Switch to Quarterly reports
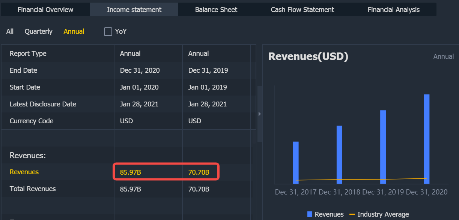This screenshot has width=459, height=220. [39, 31]
